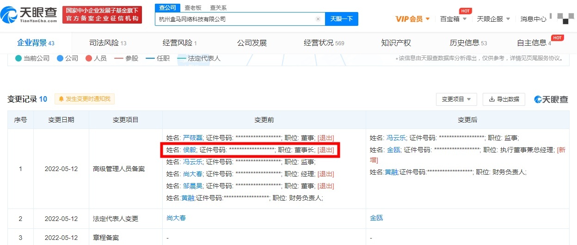Click the bell notification icon
The height and width of the screenshot is (245, 577).
point(61,99)
